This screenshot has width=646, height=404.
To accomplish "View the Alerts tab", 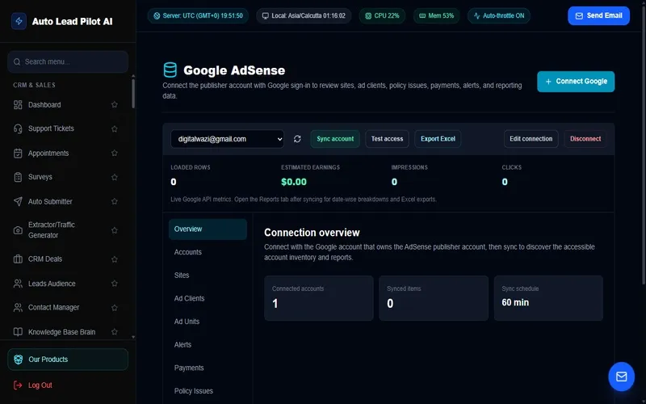I will (208, 345).
